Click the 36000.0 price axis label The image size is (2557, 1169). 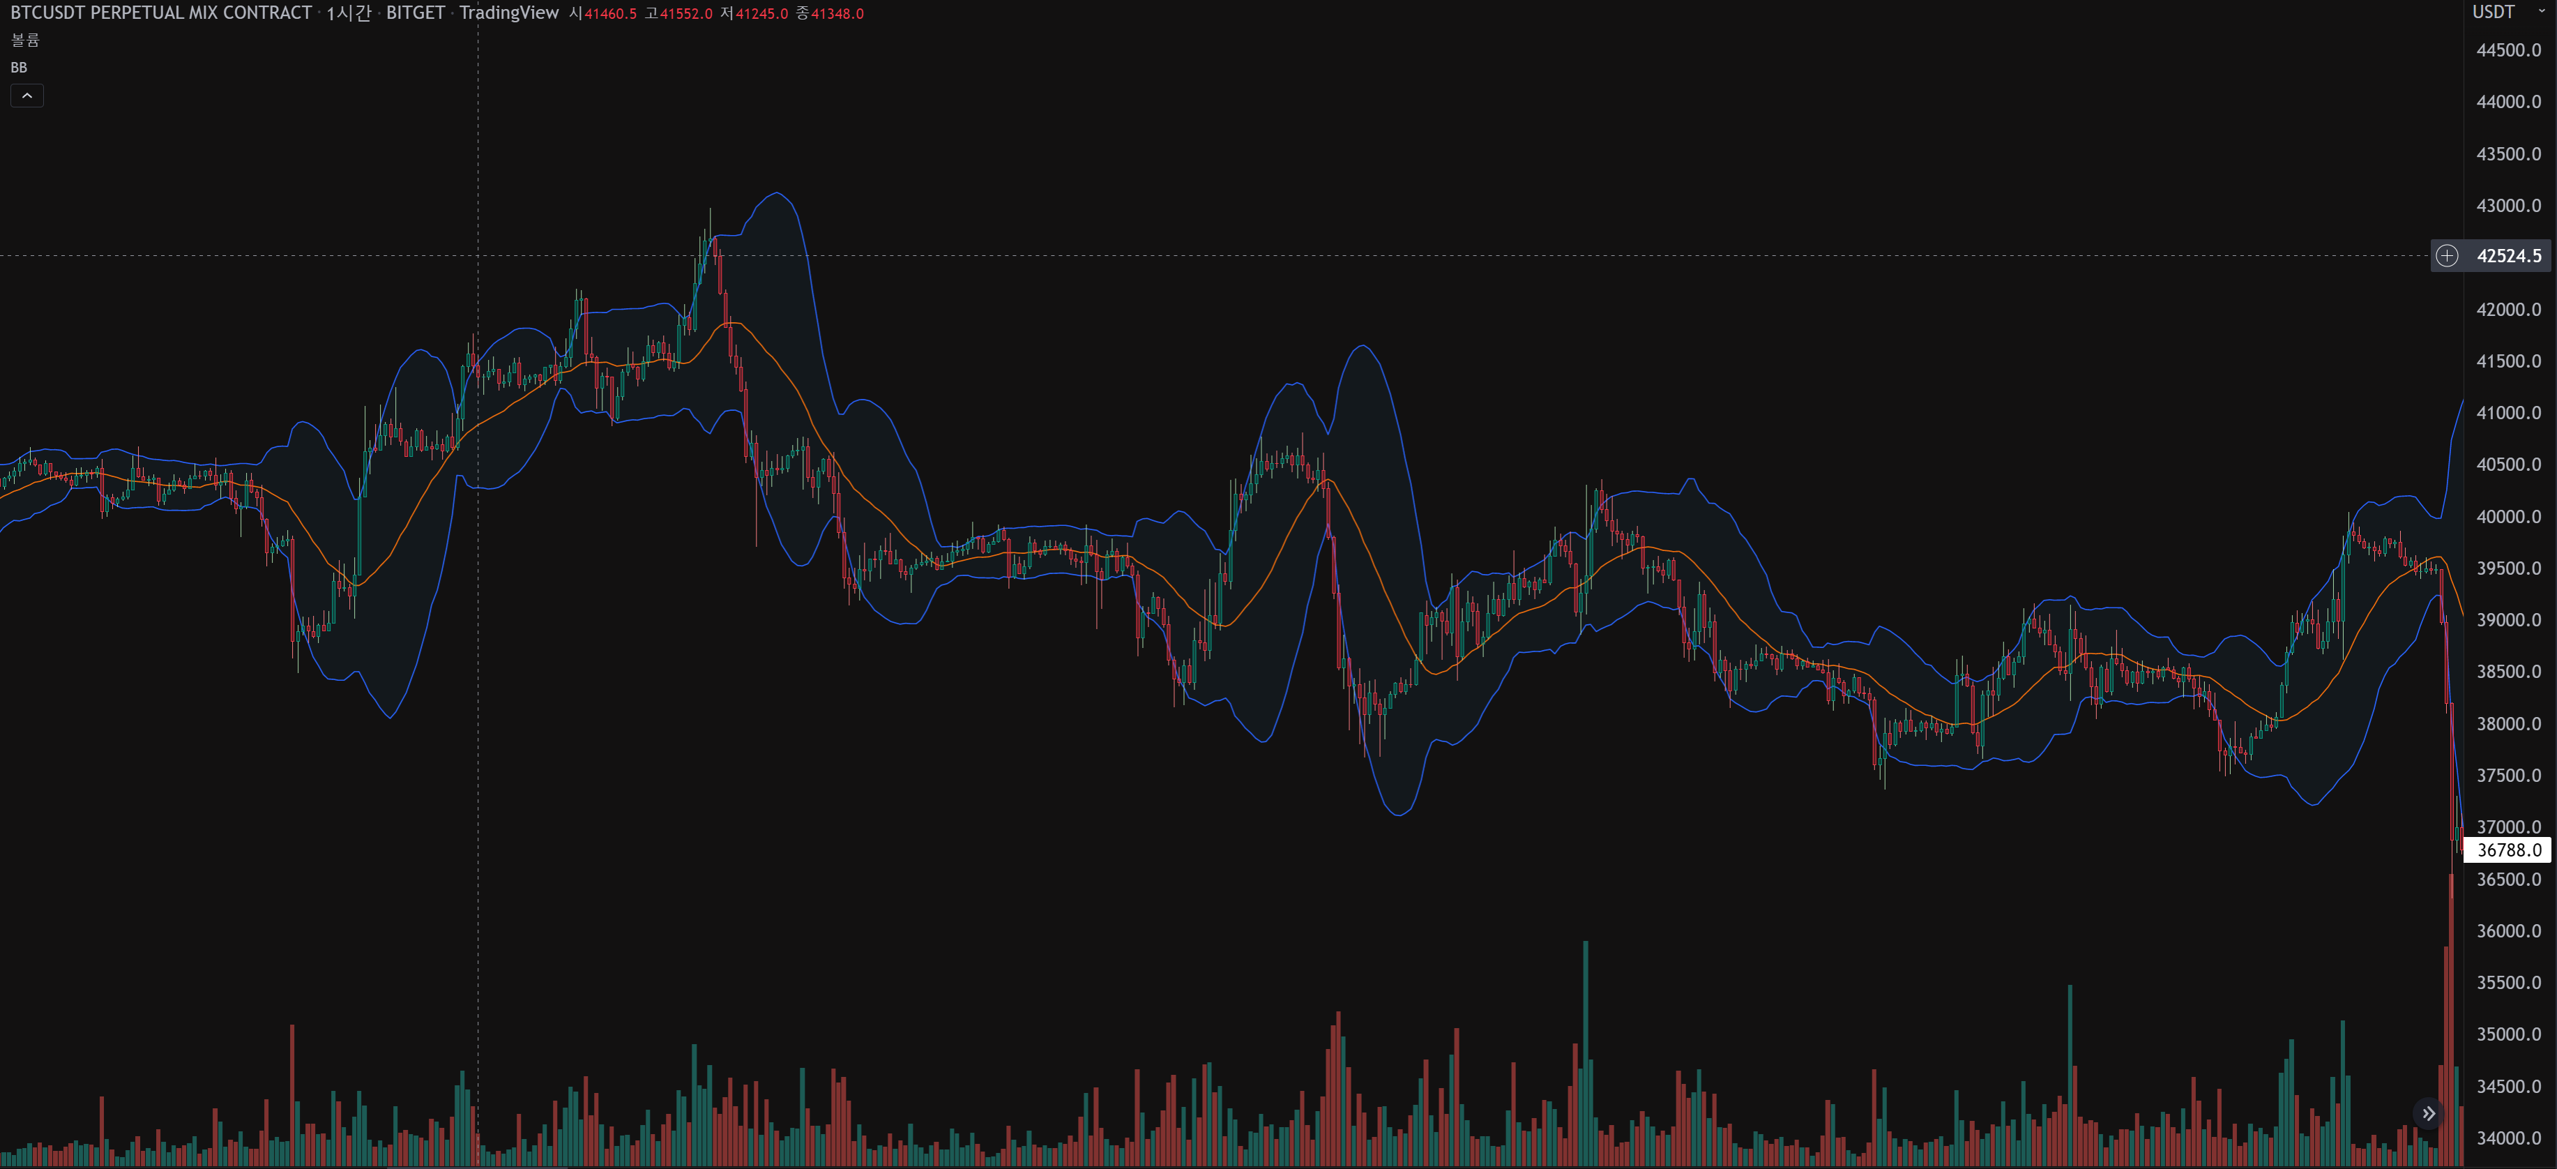2508,930
